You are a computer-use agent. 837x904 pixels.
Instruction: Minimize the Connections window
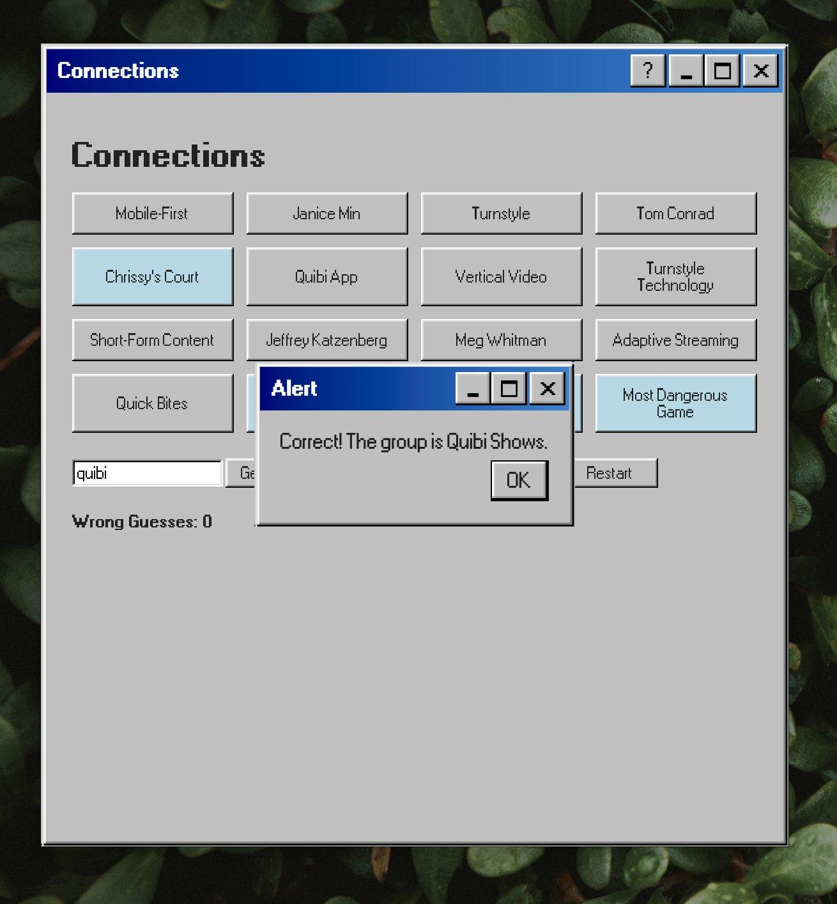(x=686, y=70)
